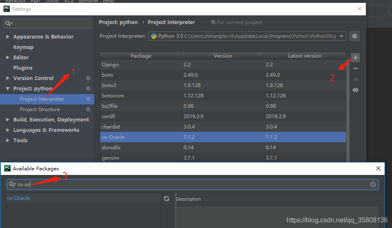Open the interpreter gear settings icon
This screenshot has height=228, width=392.
(355, 36)
